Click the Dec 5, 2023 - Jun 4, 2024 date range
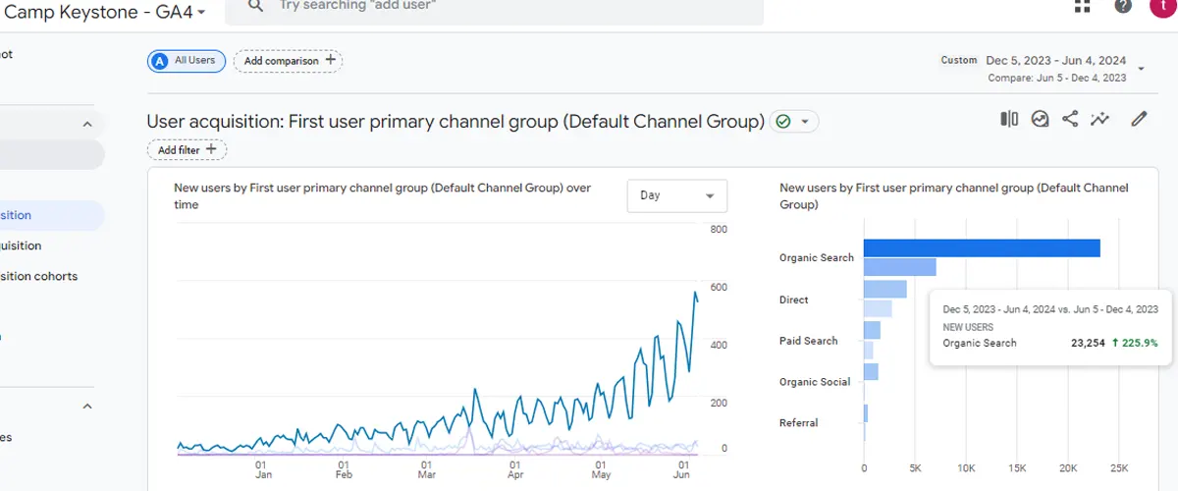 tap(1056, 61)
